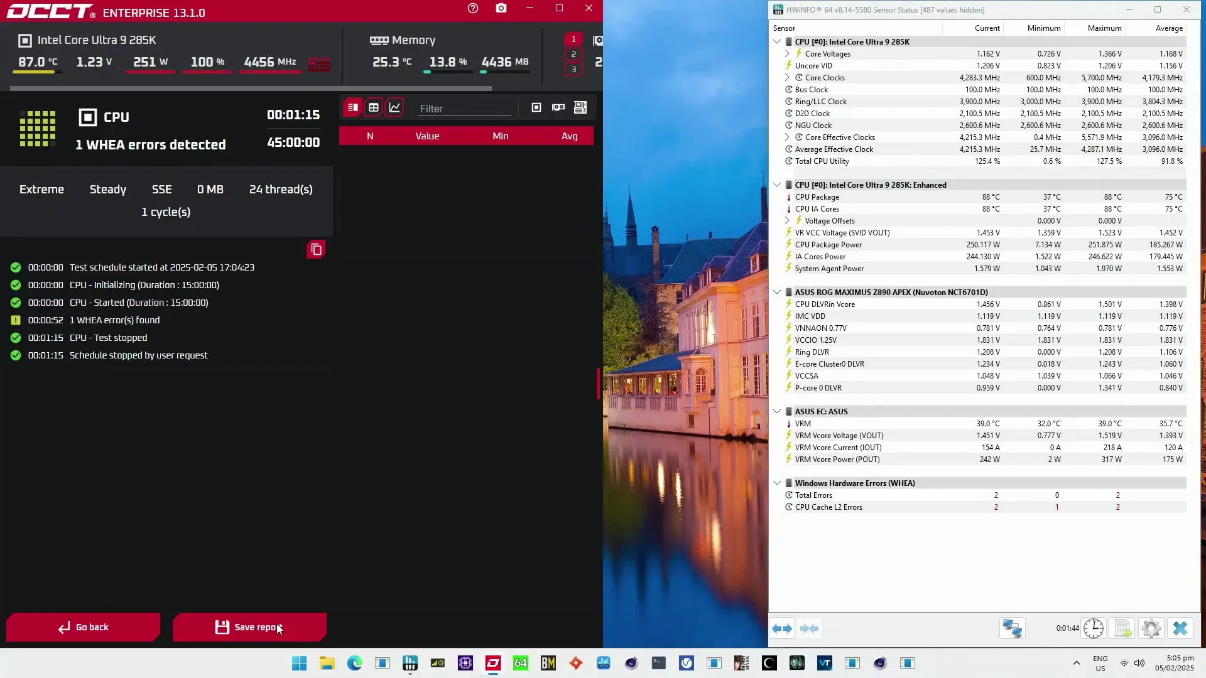This screenshot has height=678, width=1206.
Task: Switch OCCT monitoring to table view
Action: [x=374, y=107]
